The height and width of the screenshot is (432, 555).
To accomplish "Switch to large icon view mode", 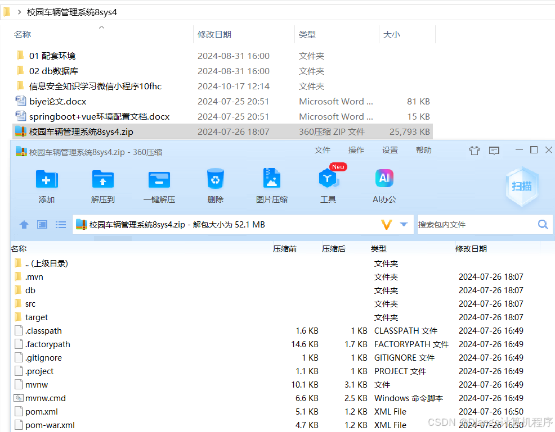I will click(42, 224).
